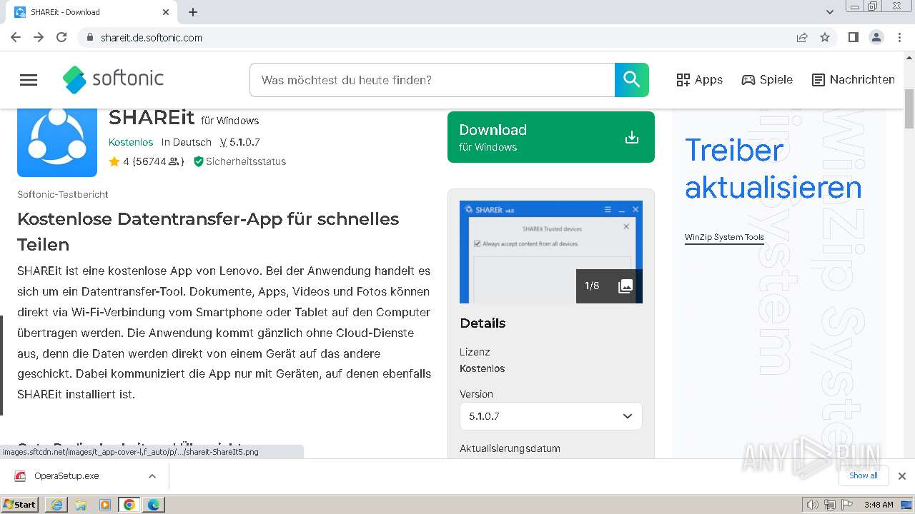Click the yellow rating star
Screen dimensions: 915x514
point(114,161)
